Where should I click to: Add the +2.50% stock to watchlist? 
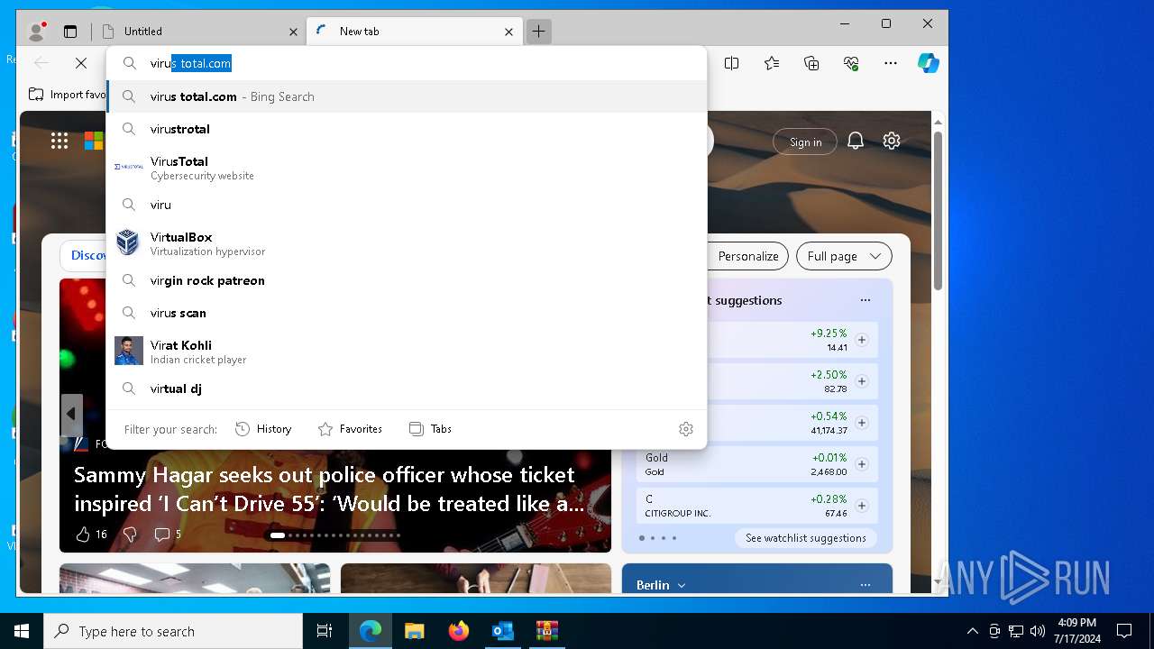[x=862, y=381]
